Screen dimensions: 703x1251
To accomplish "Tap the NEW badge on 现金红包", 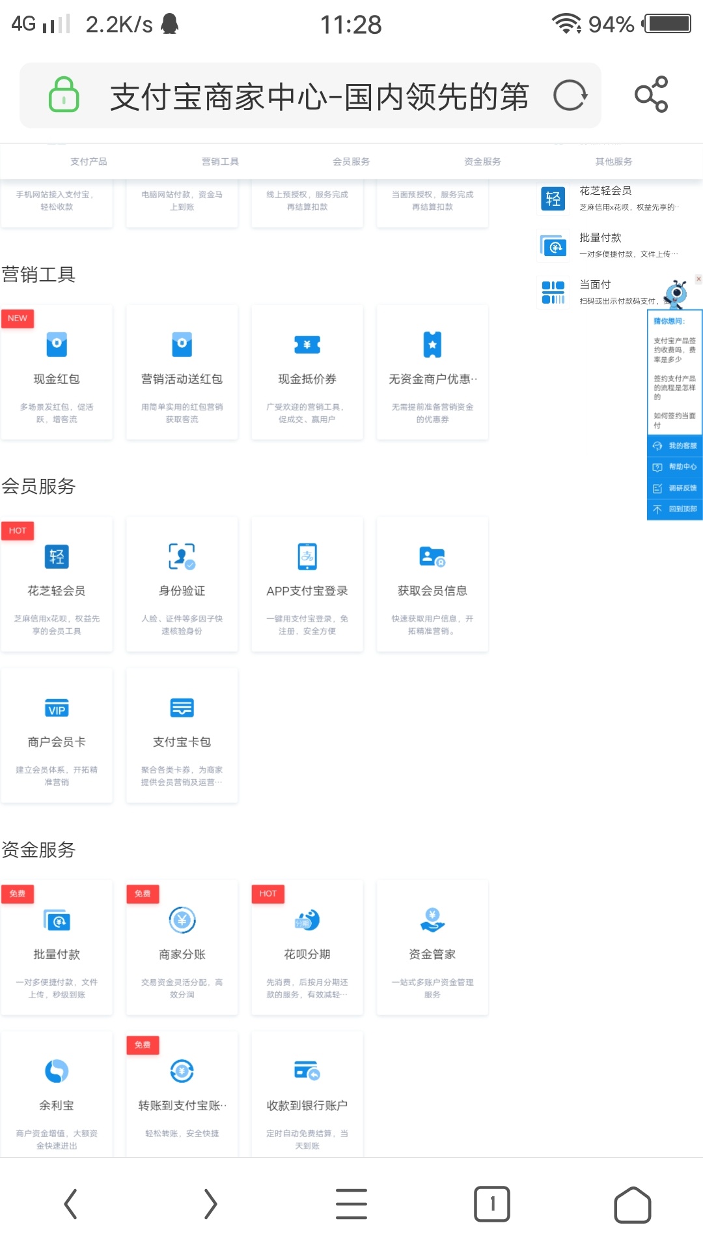I will [18, 318].
